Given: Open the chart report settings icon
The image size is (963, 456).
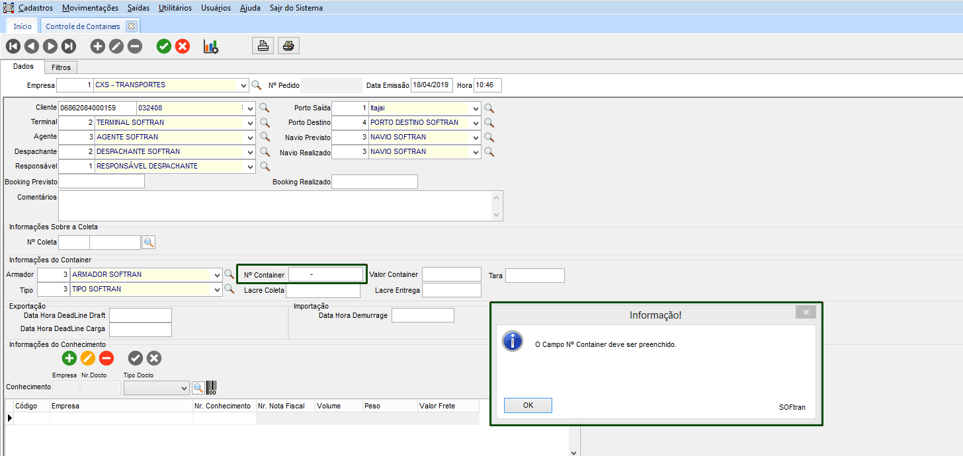Looking at the screenshot, I should [x=211, y=46].
